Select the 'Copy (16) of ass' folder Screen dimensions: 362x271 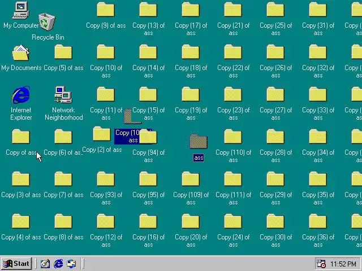(x=148, y=222)
